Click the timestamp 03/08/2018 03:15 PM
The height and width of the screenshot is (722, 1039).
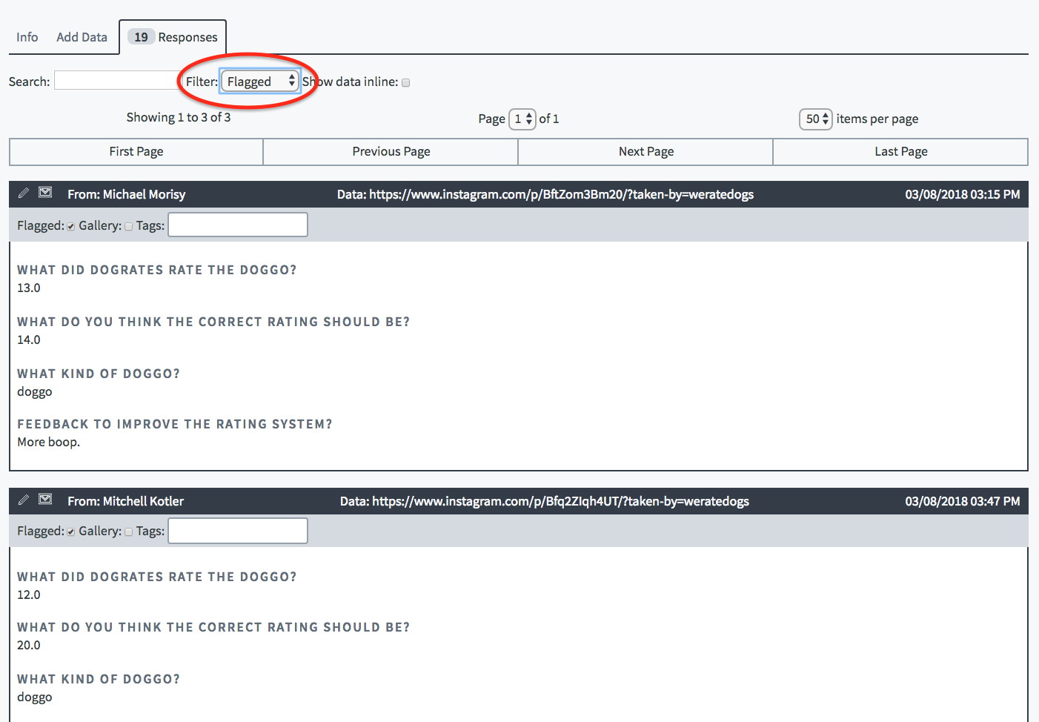pyautogui.click(x=963, y=194)
